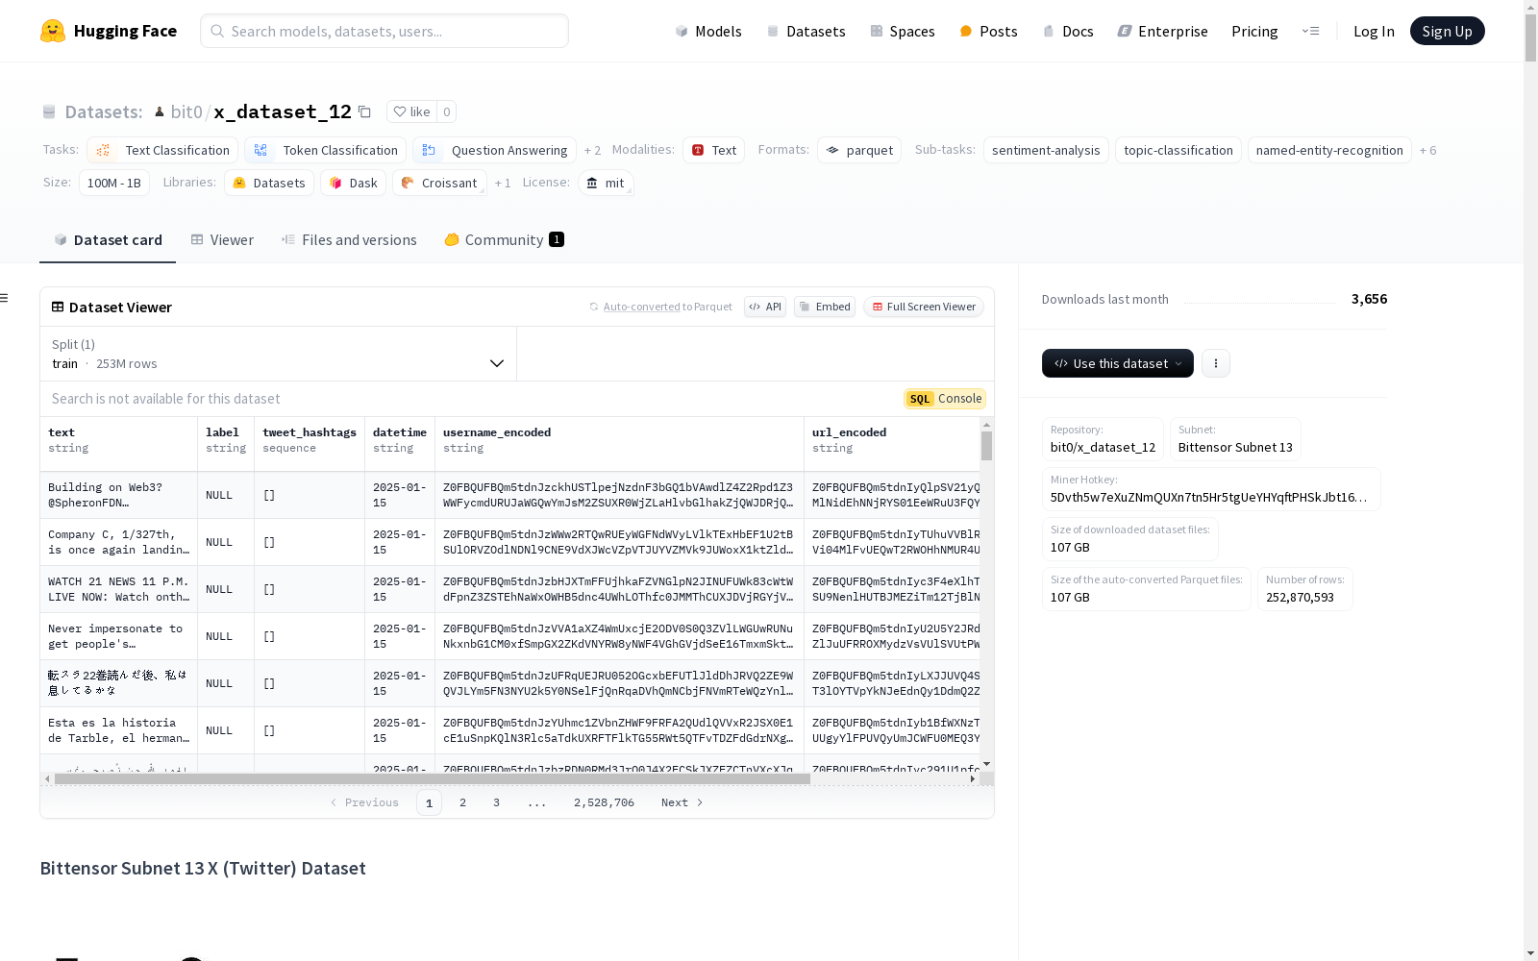Open Docs in the top navigation

point(1067,31)
